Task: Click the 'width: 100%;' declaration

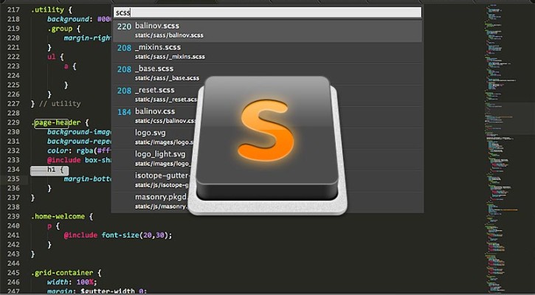Action: (x=72, y=282)
